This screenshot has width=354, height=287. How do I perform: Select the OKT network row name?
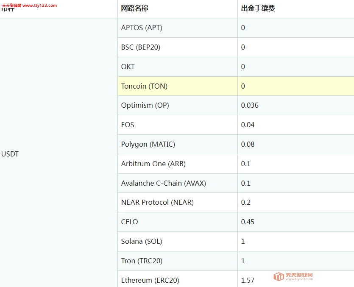[128, 67]
